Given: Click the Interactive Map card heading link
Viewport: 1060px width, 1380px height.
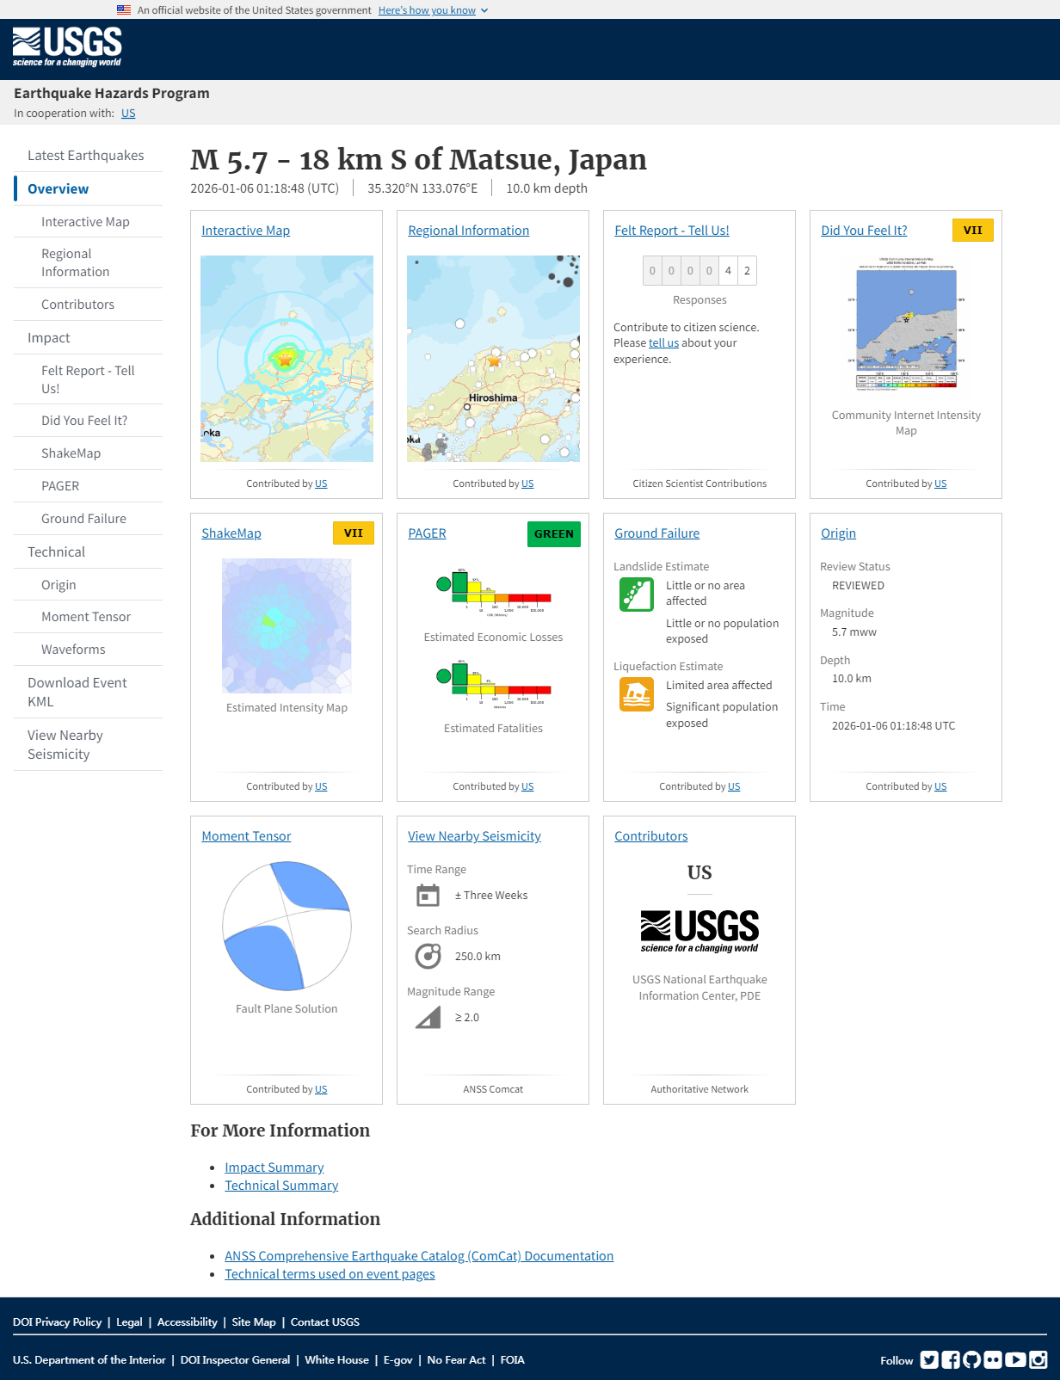Looking at the screenshot, I should coord(245,231).
